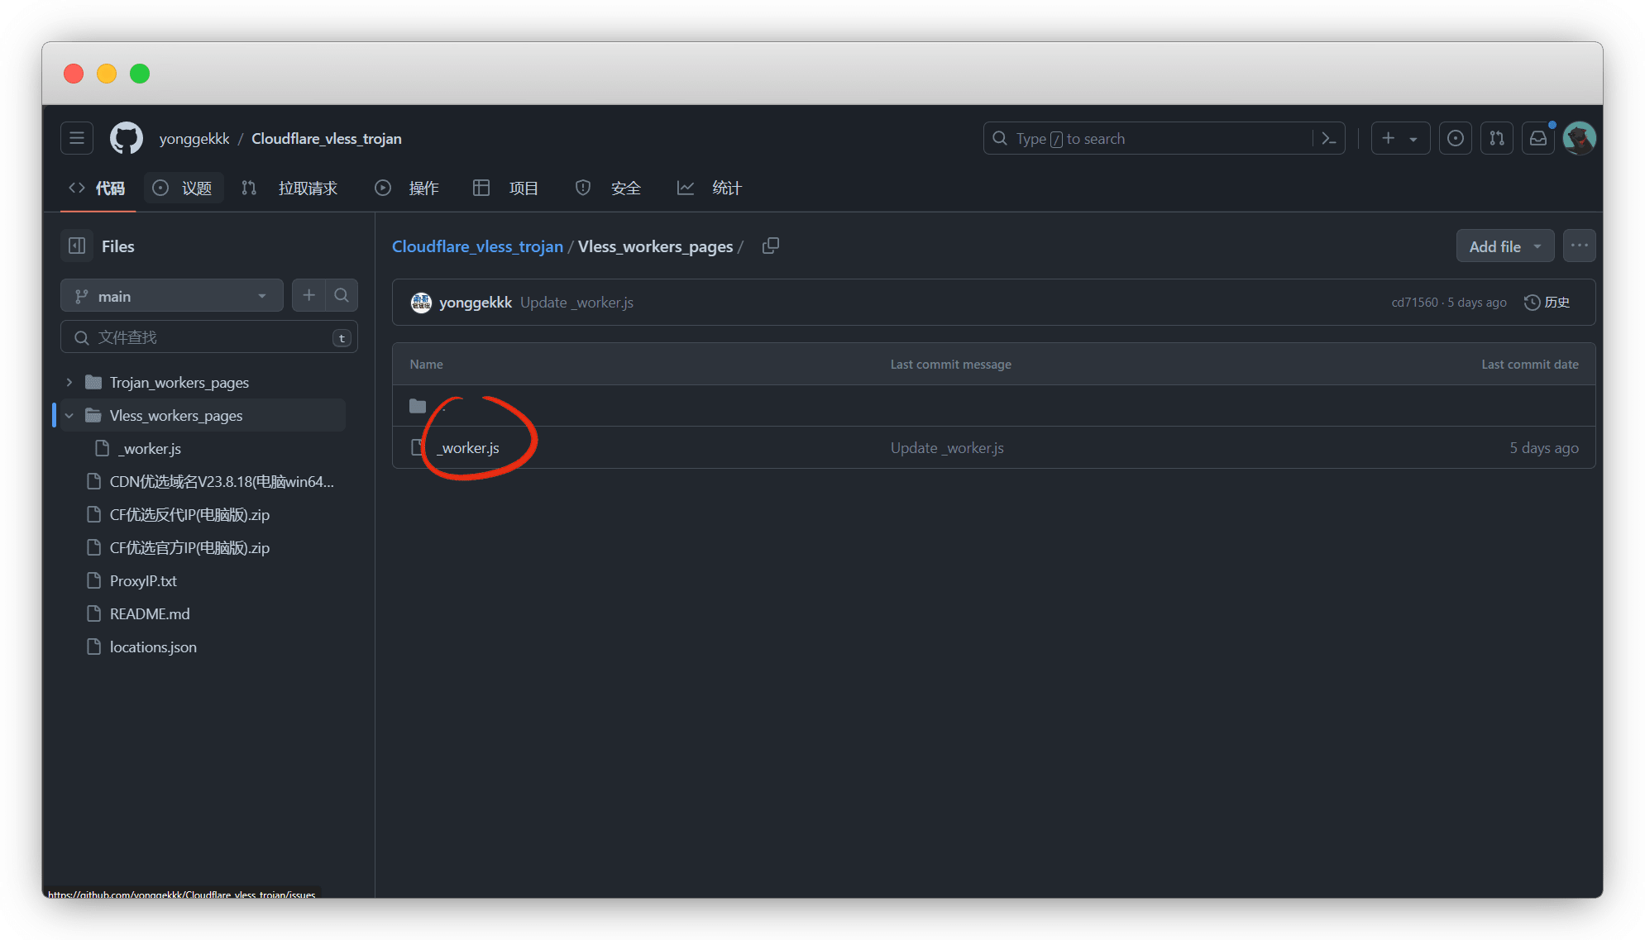Click the locations.json file icon in tree
This screenshot has height=940, width=1645.
point(94,647)
